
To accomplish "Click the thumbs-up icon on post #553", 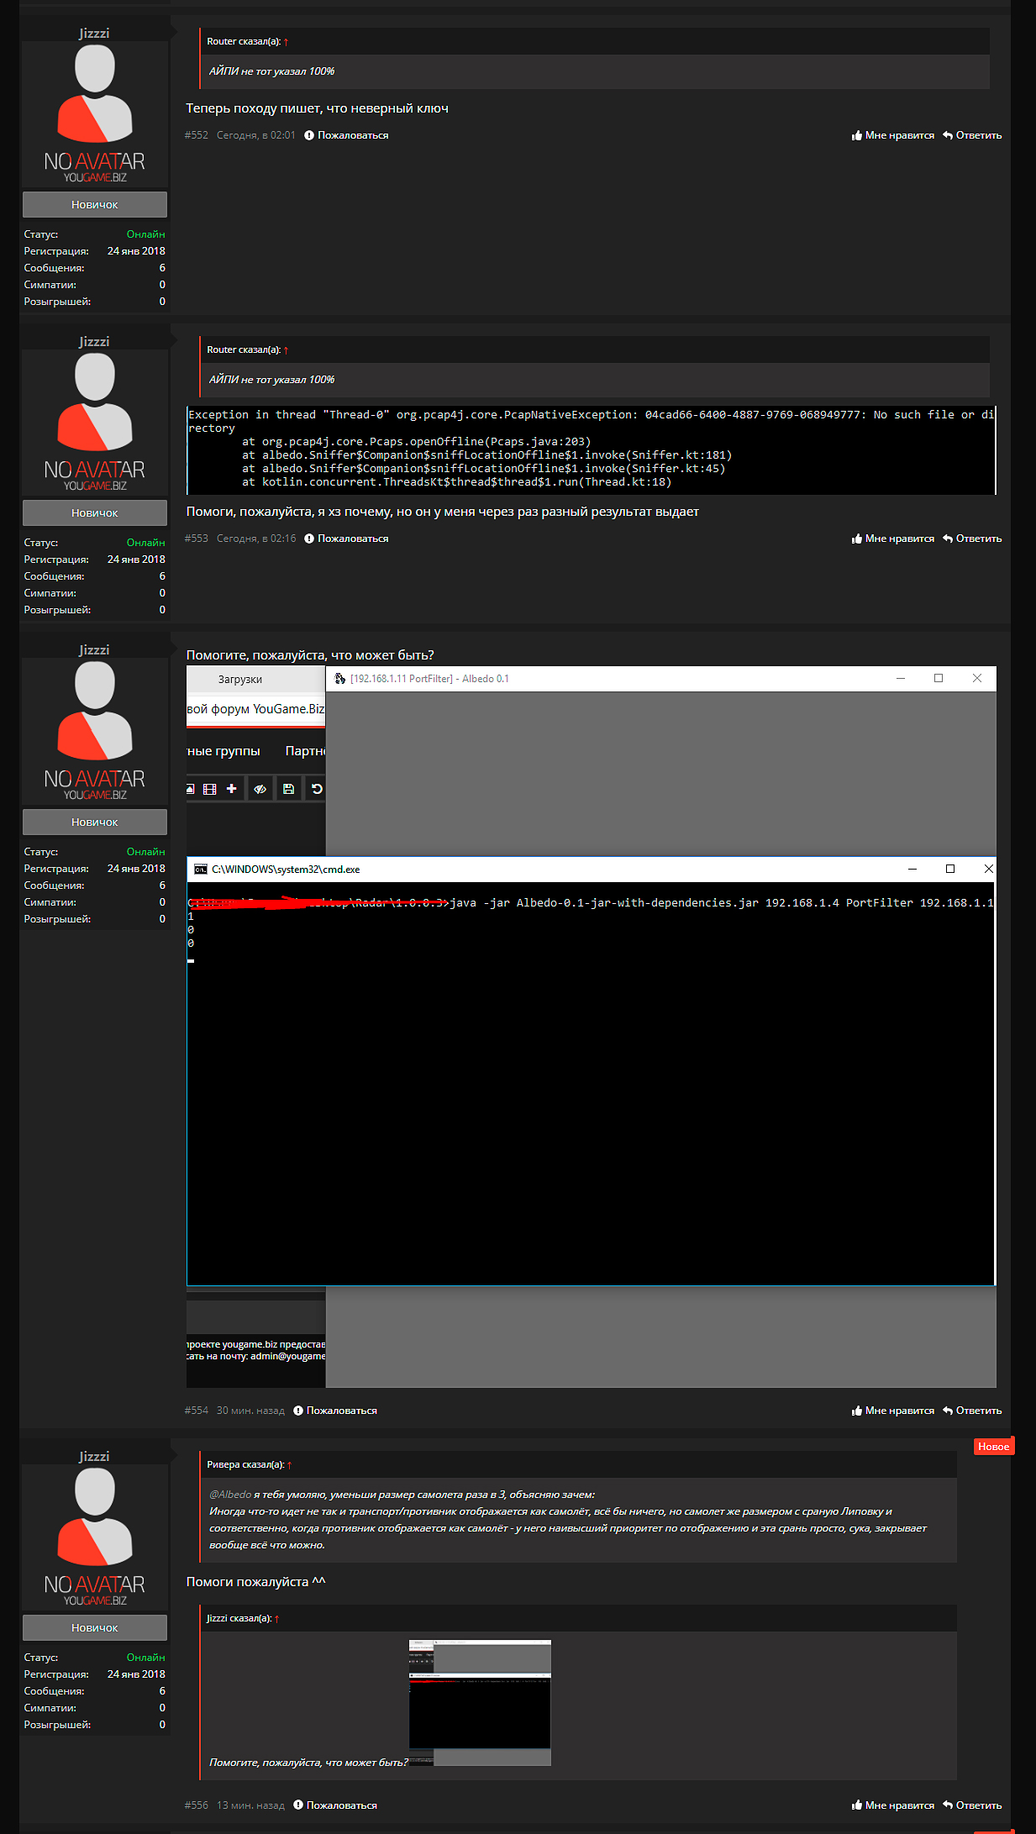I will click(x=857, y=539).
